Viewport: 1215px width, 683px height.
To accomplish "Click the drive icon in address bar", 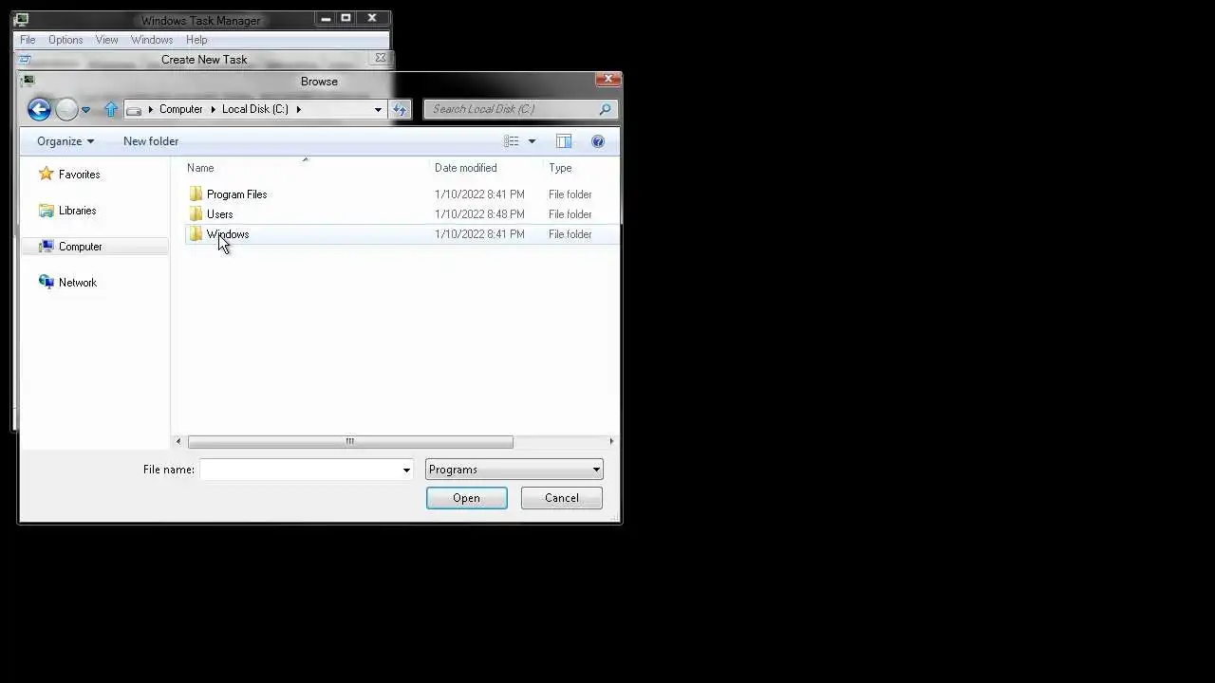I will 134,110.
